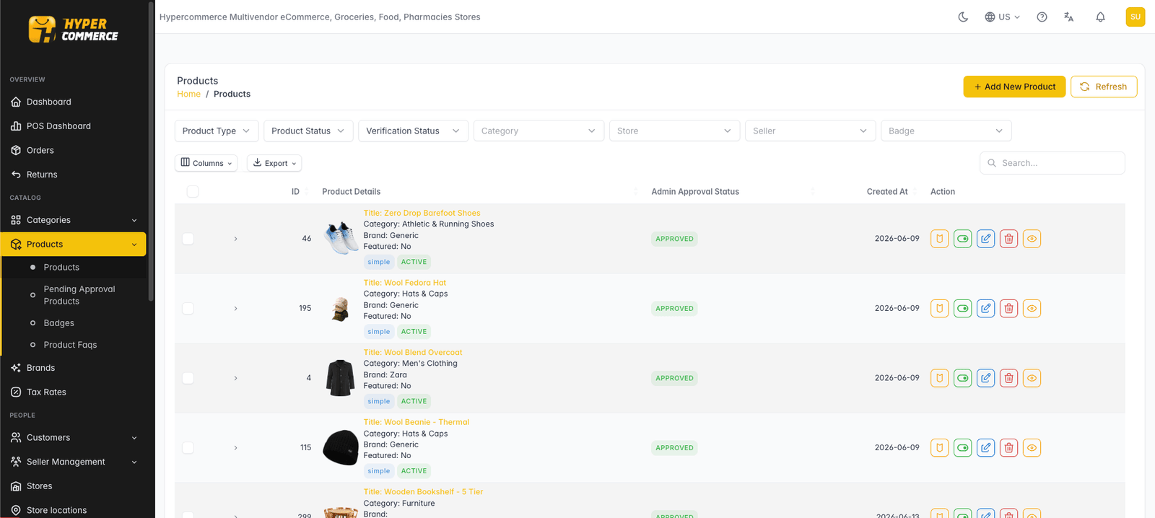
Task: Click delete icon for Wool Beanie - Thermal
Action: click(1009, 448)
